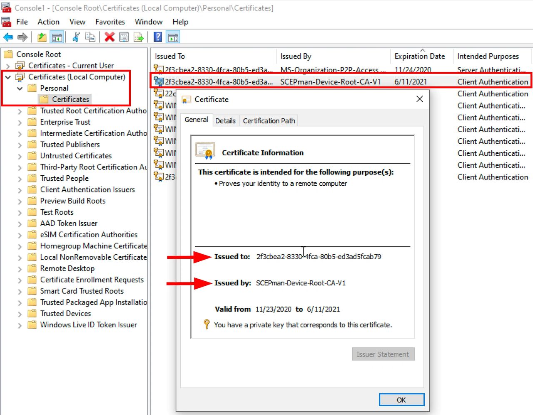
Task: Open Help via the question mark icon
Action: (x=158, y=37)
